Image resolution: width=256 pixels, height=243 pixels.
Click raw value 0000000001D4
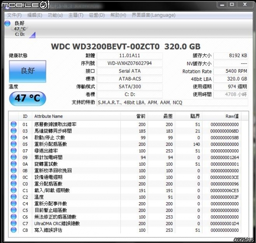[224, 223]
